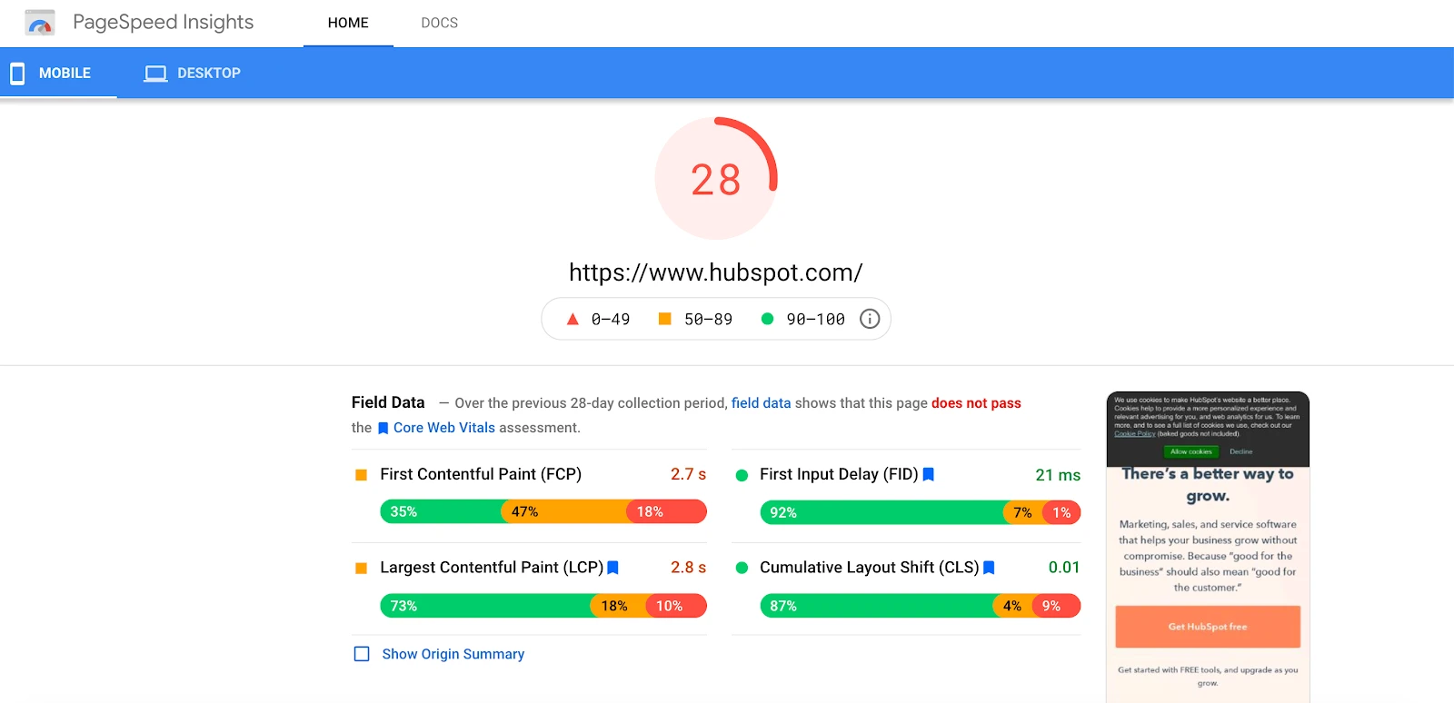This screenshot has width=1454, height=703.
Task: Select the HOME tab
Action: click(348, 23)
